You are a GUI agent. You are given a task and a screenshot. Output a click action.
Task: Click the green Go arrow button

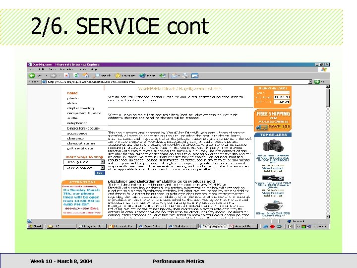[317, 82]
